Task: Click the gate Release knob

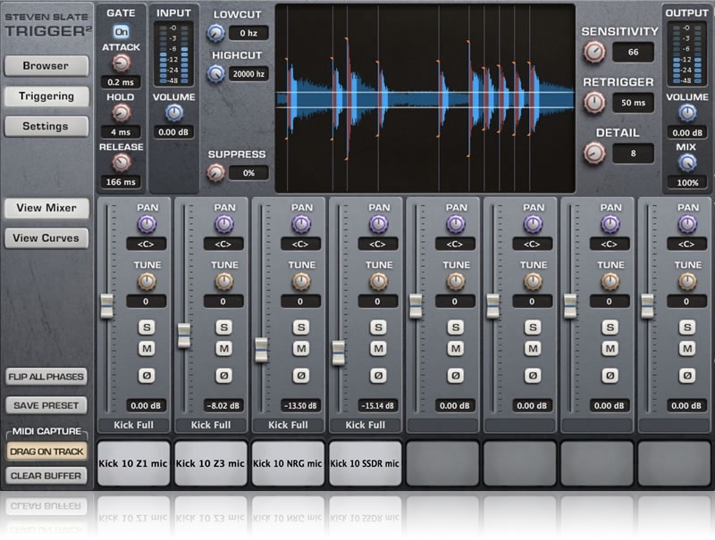Action: point(121,162)
